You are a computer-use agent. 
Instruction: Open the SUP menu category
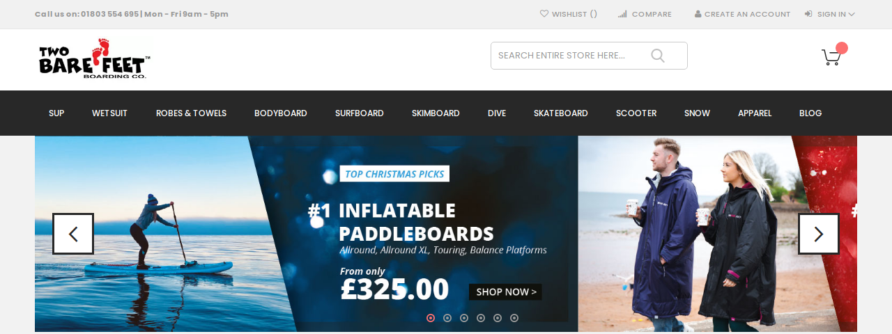point(56,113)
